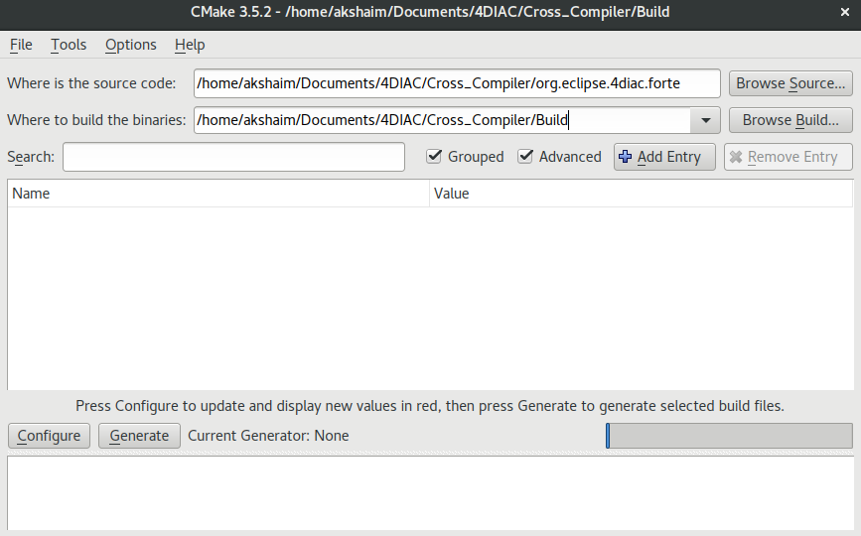Focus the Search input field
Screen dimensions: 861x536
click(x=234, y=157)
